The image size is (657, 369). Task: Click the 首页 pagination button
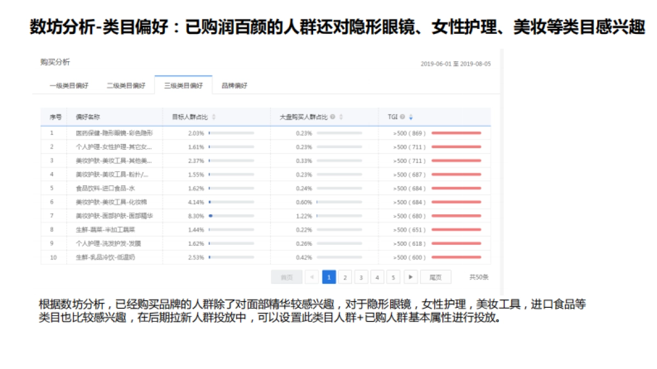tap(286, 277)
